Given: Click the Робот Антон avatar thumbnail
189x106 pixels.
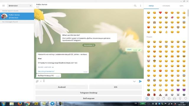Looking at the screenshot, I should (x=4, y=16).
